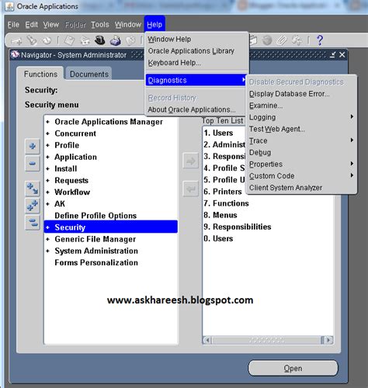Click the Expand All double-plus button
Viewport: 368px width, 388px height.
pyautogui.click(x=33, y=206)
